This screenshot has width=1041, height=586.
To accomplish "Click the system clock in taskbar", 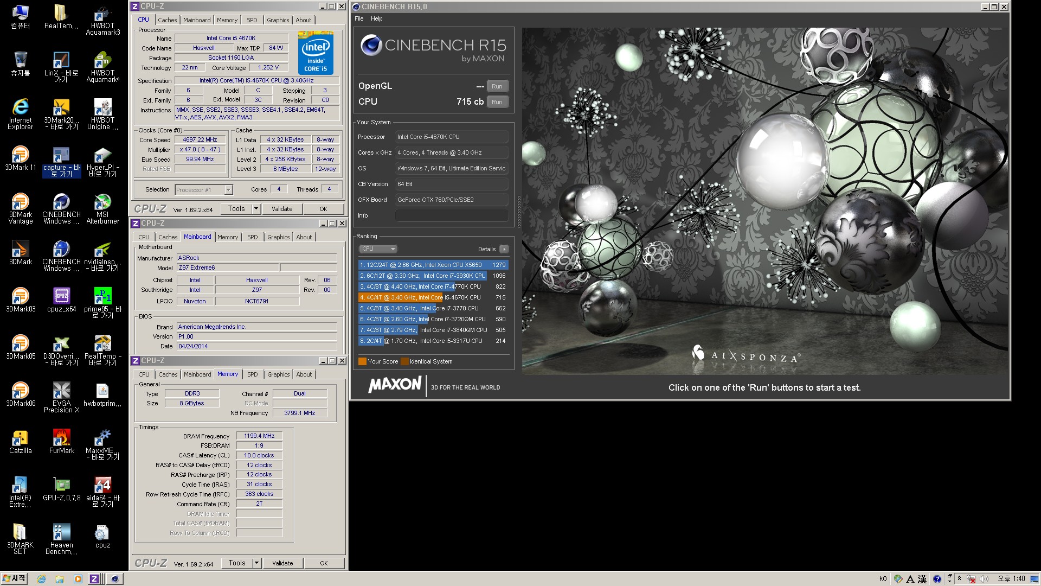I will (x=1011, y=579).
